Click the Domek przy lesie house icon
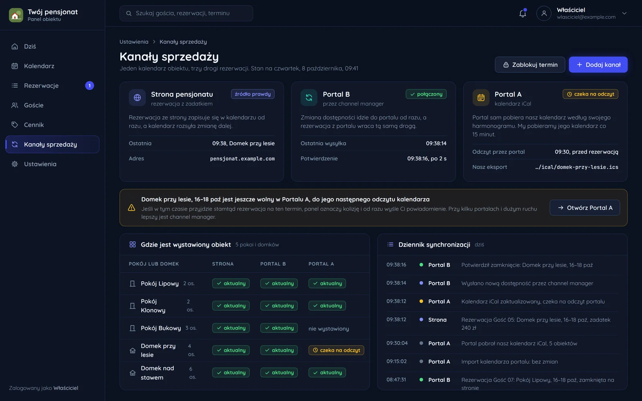This screenshot has width=642, height=401. click(x=132, y=351)
